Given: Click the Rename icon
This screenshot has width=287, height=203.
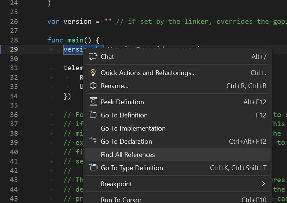Looking at the screenshot, I should pyautogui.click(x=93, y=86).
